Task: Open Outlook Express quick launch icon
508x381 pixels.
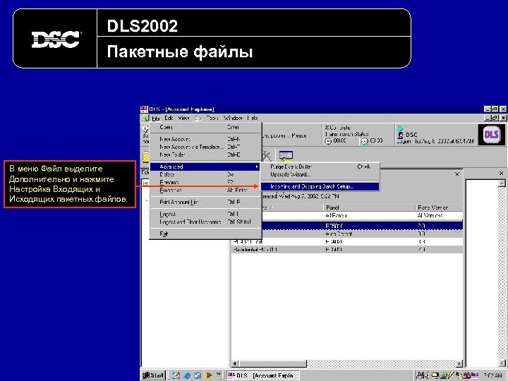Action: pos(198,375)
